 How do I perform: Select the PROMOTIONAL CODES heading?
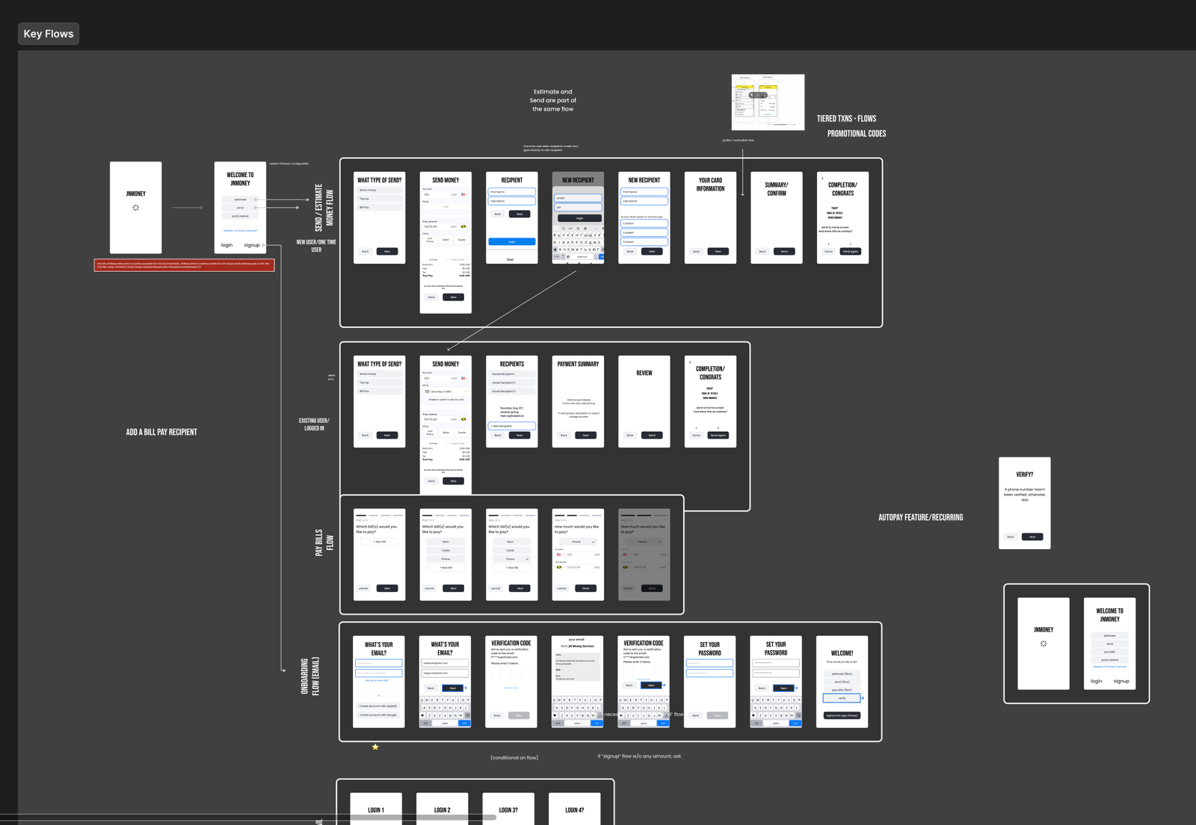pos(857,134)
